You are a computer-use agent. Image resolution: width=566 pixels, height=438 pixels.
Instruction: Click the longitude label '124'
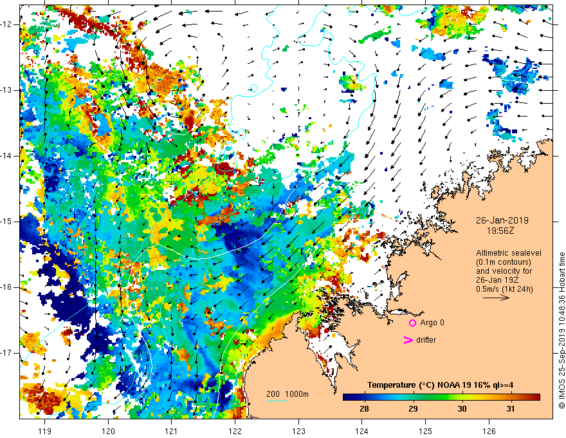tap(361, 431)
